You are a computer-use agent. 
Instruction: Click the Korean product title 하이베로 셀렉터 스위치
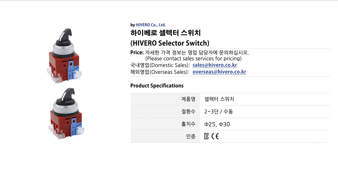click(x=166, y=33)
